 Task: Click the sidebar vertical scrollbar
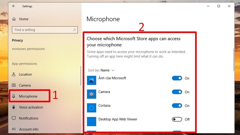coord(81,76)
